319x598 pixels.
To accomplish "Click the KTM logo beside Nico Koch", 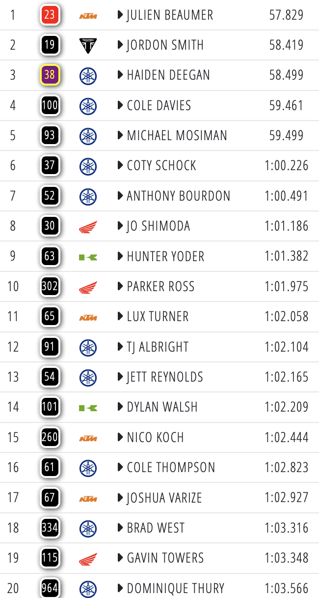I will pyautogui.click(x=88, y=438).
